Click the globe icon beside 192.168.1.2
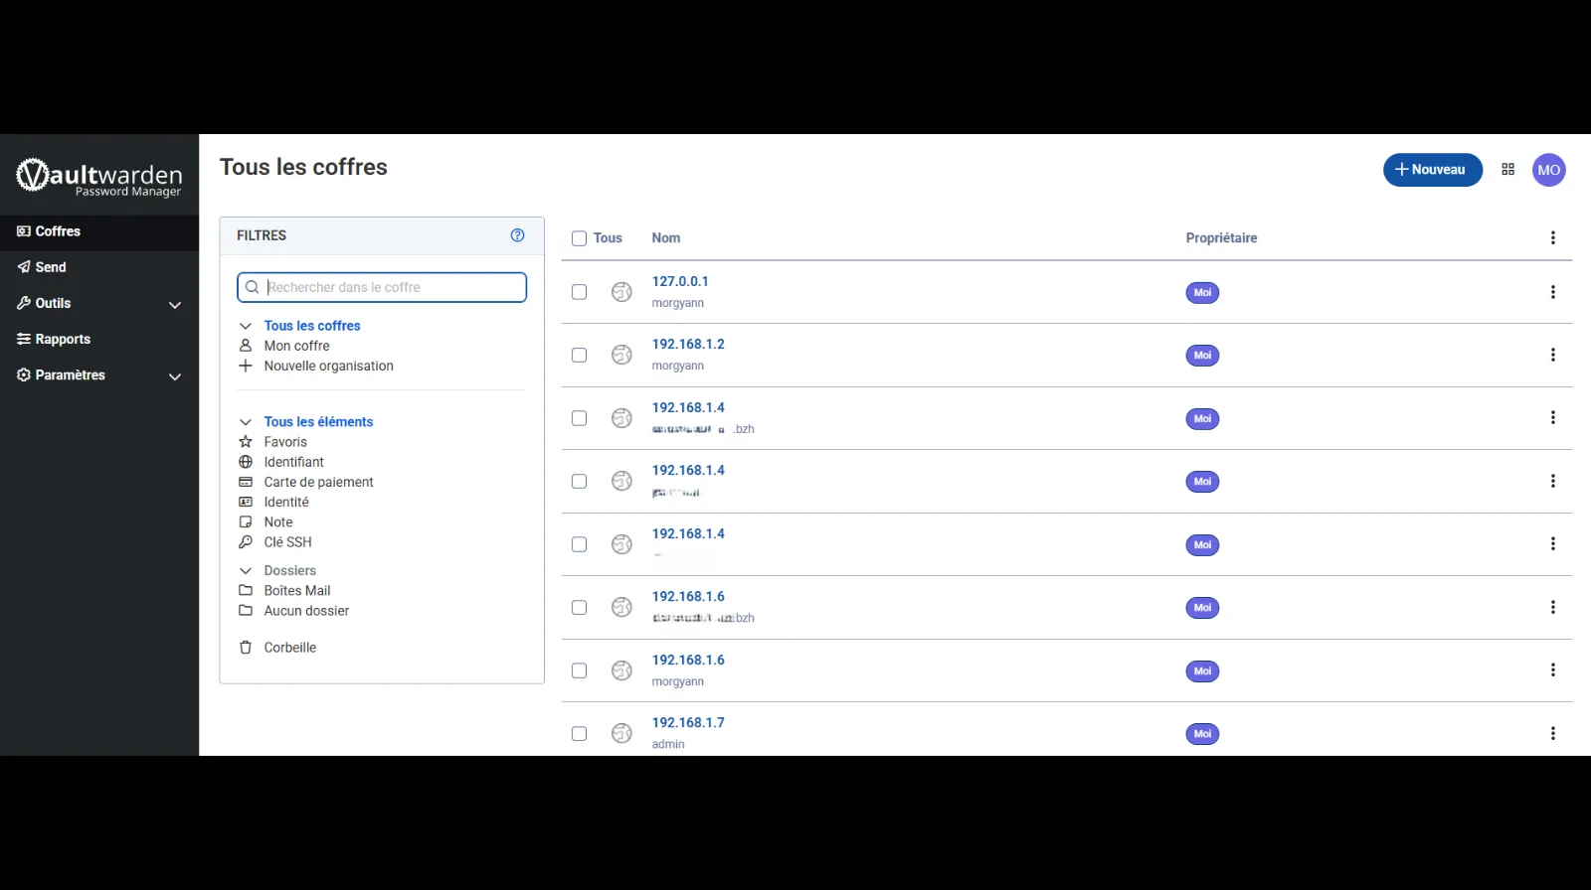Screen dimensions: 1591x890 621,356
